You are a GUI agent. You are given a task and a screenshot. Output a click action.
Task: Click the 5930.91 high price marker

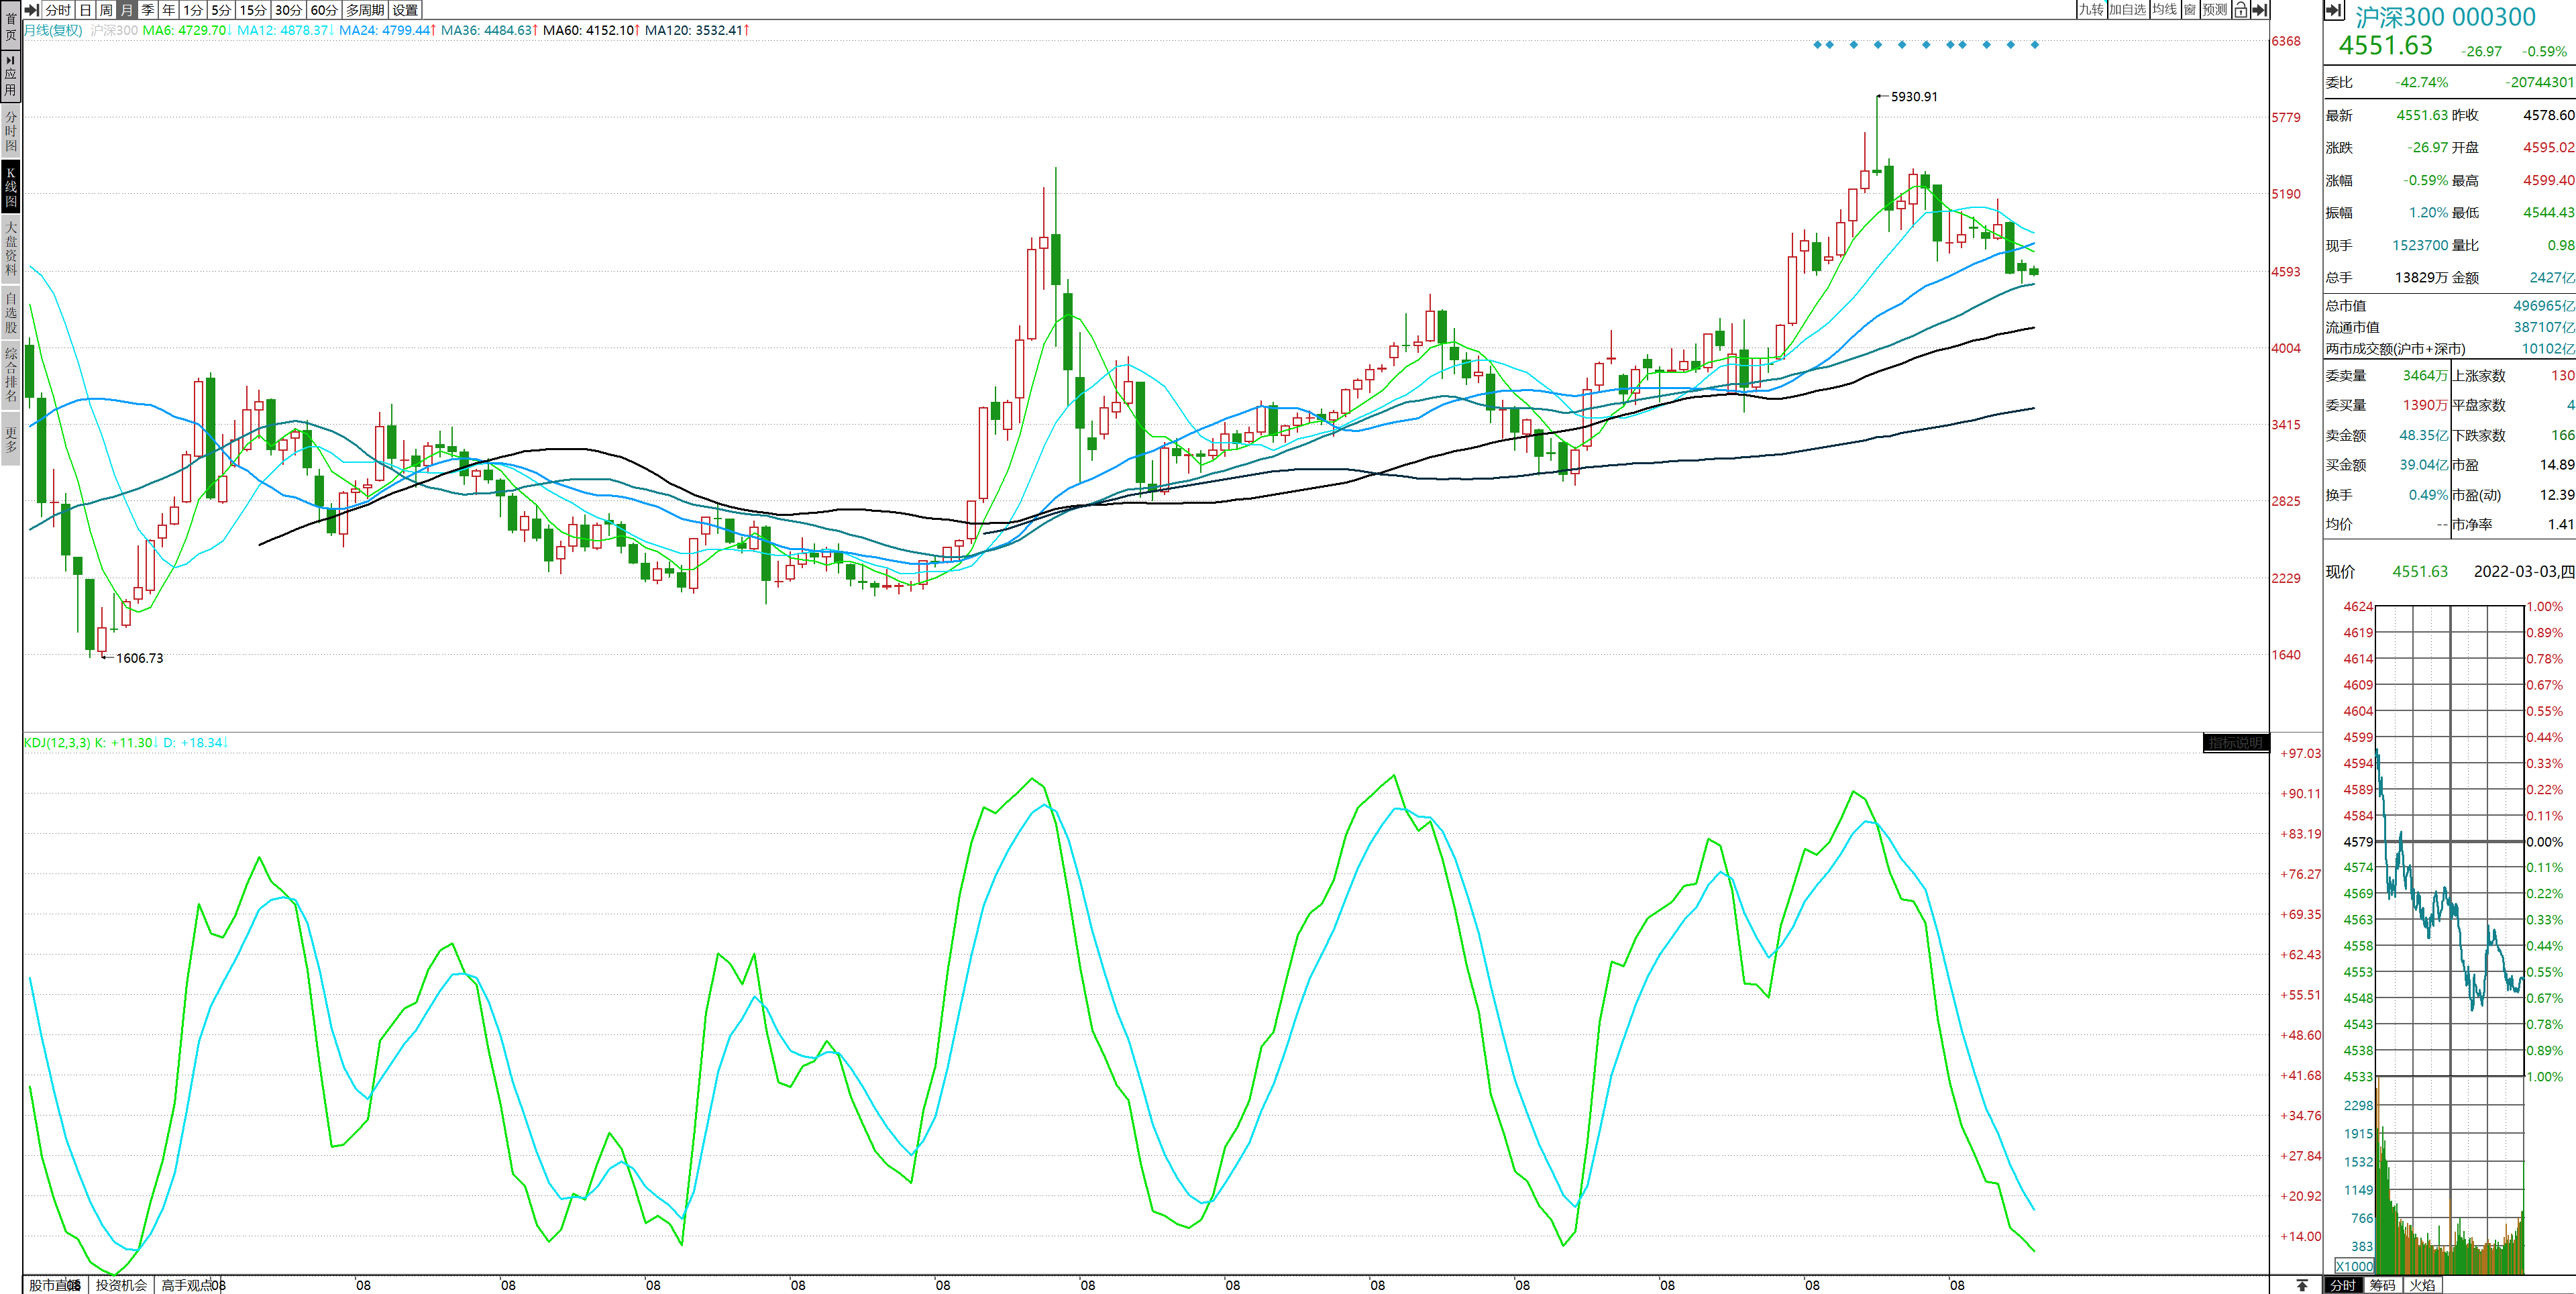pos(1913,97)
